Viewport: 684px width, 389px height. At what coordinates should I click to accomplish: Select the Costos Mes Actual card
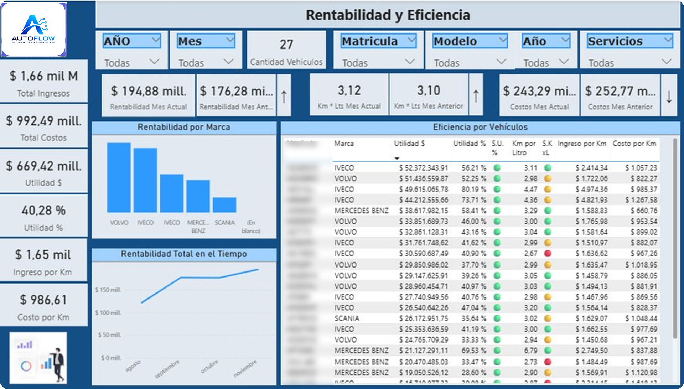[539, 95]
